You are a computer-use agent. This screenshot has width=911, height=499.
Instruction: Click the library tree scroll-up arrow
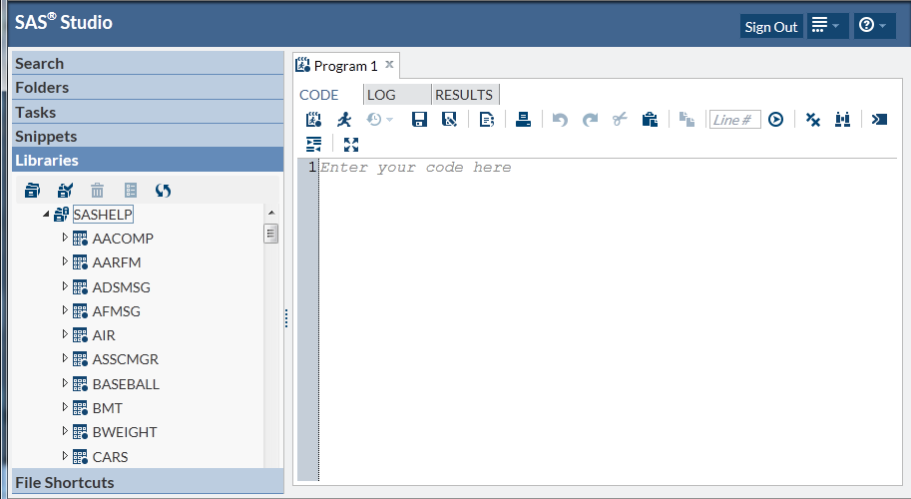(271, 213)
